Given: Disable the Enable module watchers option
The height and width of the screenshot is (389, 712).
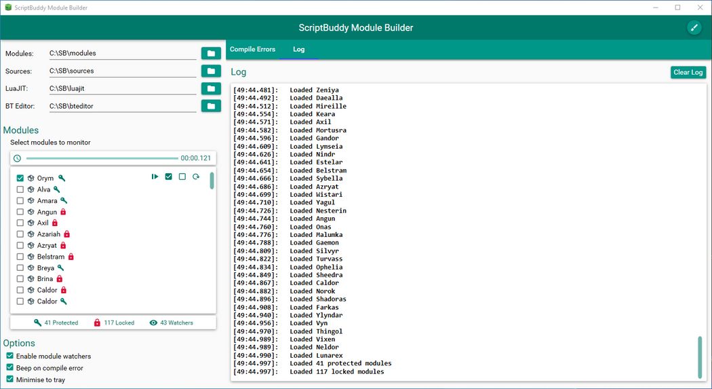Looking at the screenshot, I should (x=10, y=356).
